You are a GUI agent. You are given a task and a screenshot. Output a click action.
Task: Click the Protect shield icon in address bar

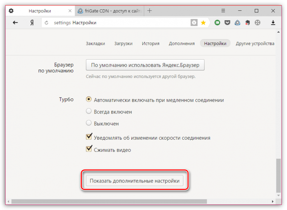point(194,23)
